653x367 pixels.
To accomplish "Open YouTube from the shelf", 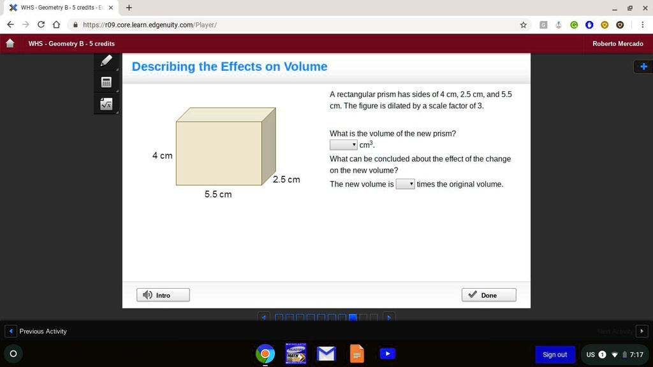I will tap(387, 353).
